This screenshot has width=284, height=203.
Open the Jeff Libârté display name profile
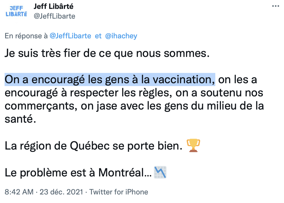[x=54, y=6]
